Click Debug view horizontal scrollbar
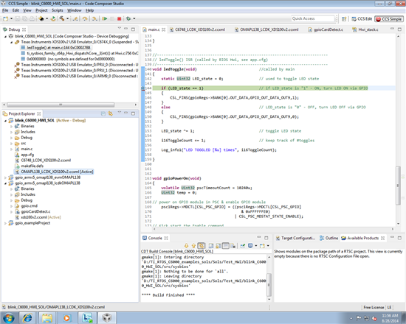 click(x=61, y=105)
